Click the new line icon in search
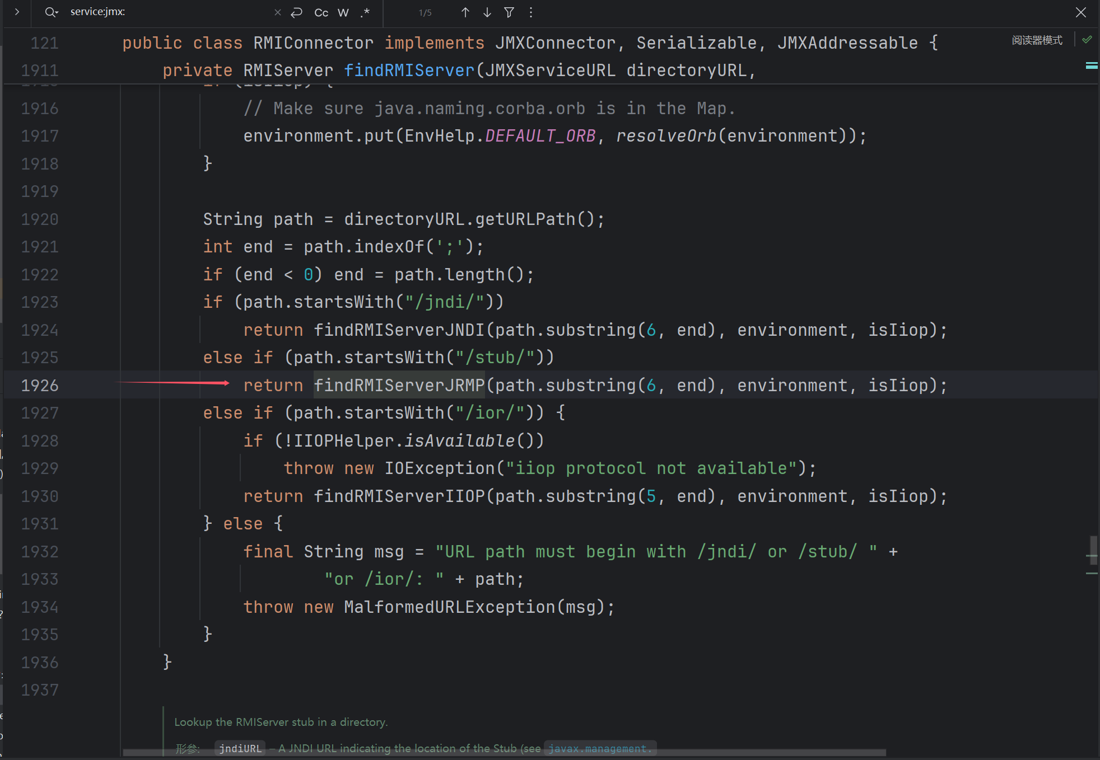The width and height of the screenshot is (1100, 760). [297, 12]
